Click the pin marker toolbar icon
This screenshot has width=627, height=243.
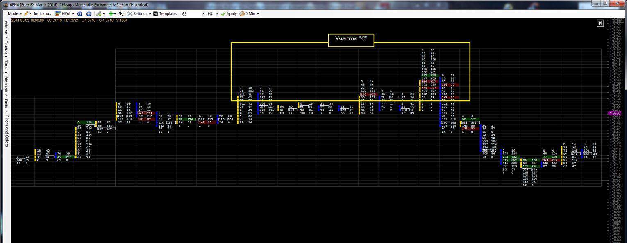(x=121, y=14)
